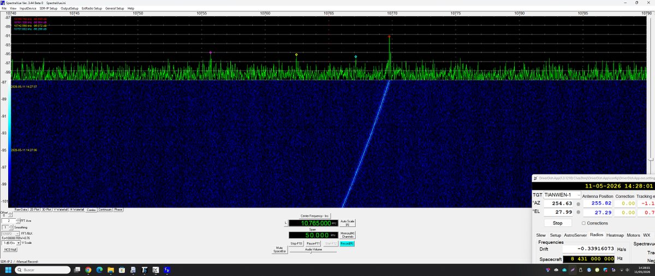Click the center frequency 10765.000 display
The image size is (655, 276).
(x=313, y=223)
